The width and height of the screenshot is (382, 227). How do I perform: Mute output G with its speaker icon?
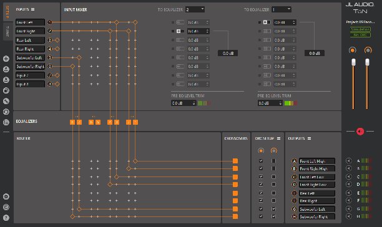pos(349,209)
